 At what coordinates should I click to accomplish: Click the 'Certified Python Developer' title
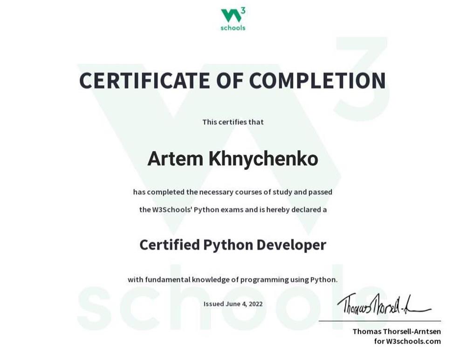[233, 245]
